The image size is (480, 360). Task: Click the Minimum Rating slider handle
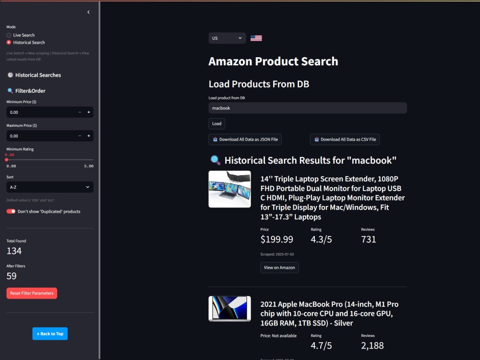(x=6, y=160)
